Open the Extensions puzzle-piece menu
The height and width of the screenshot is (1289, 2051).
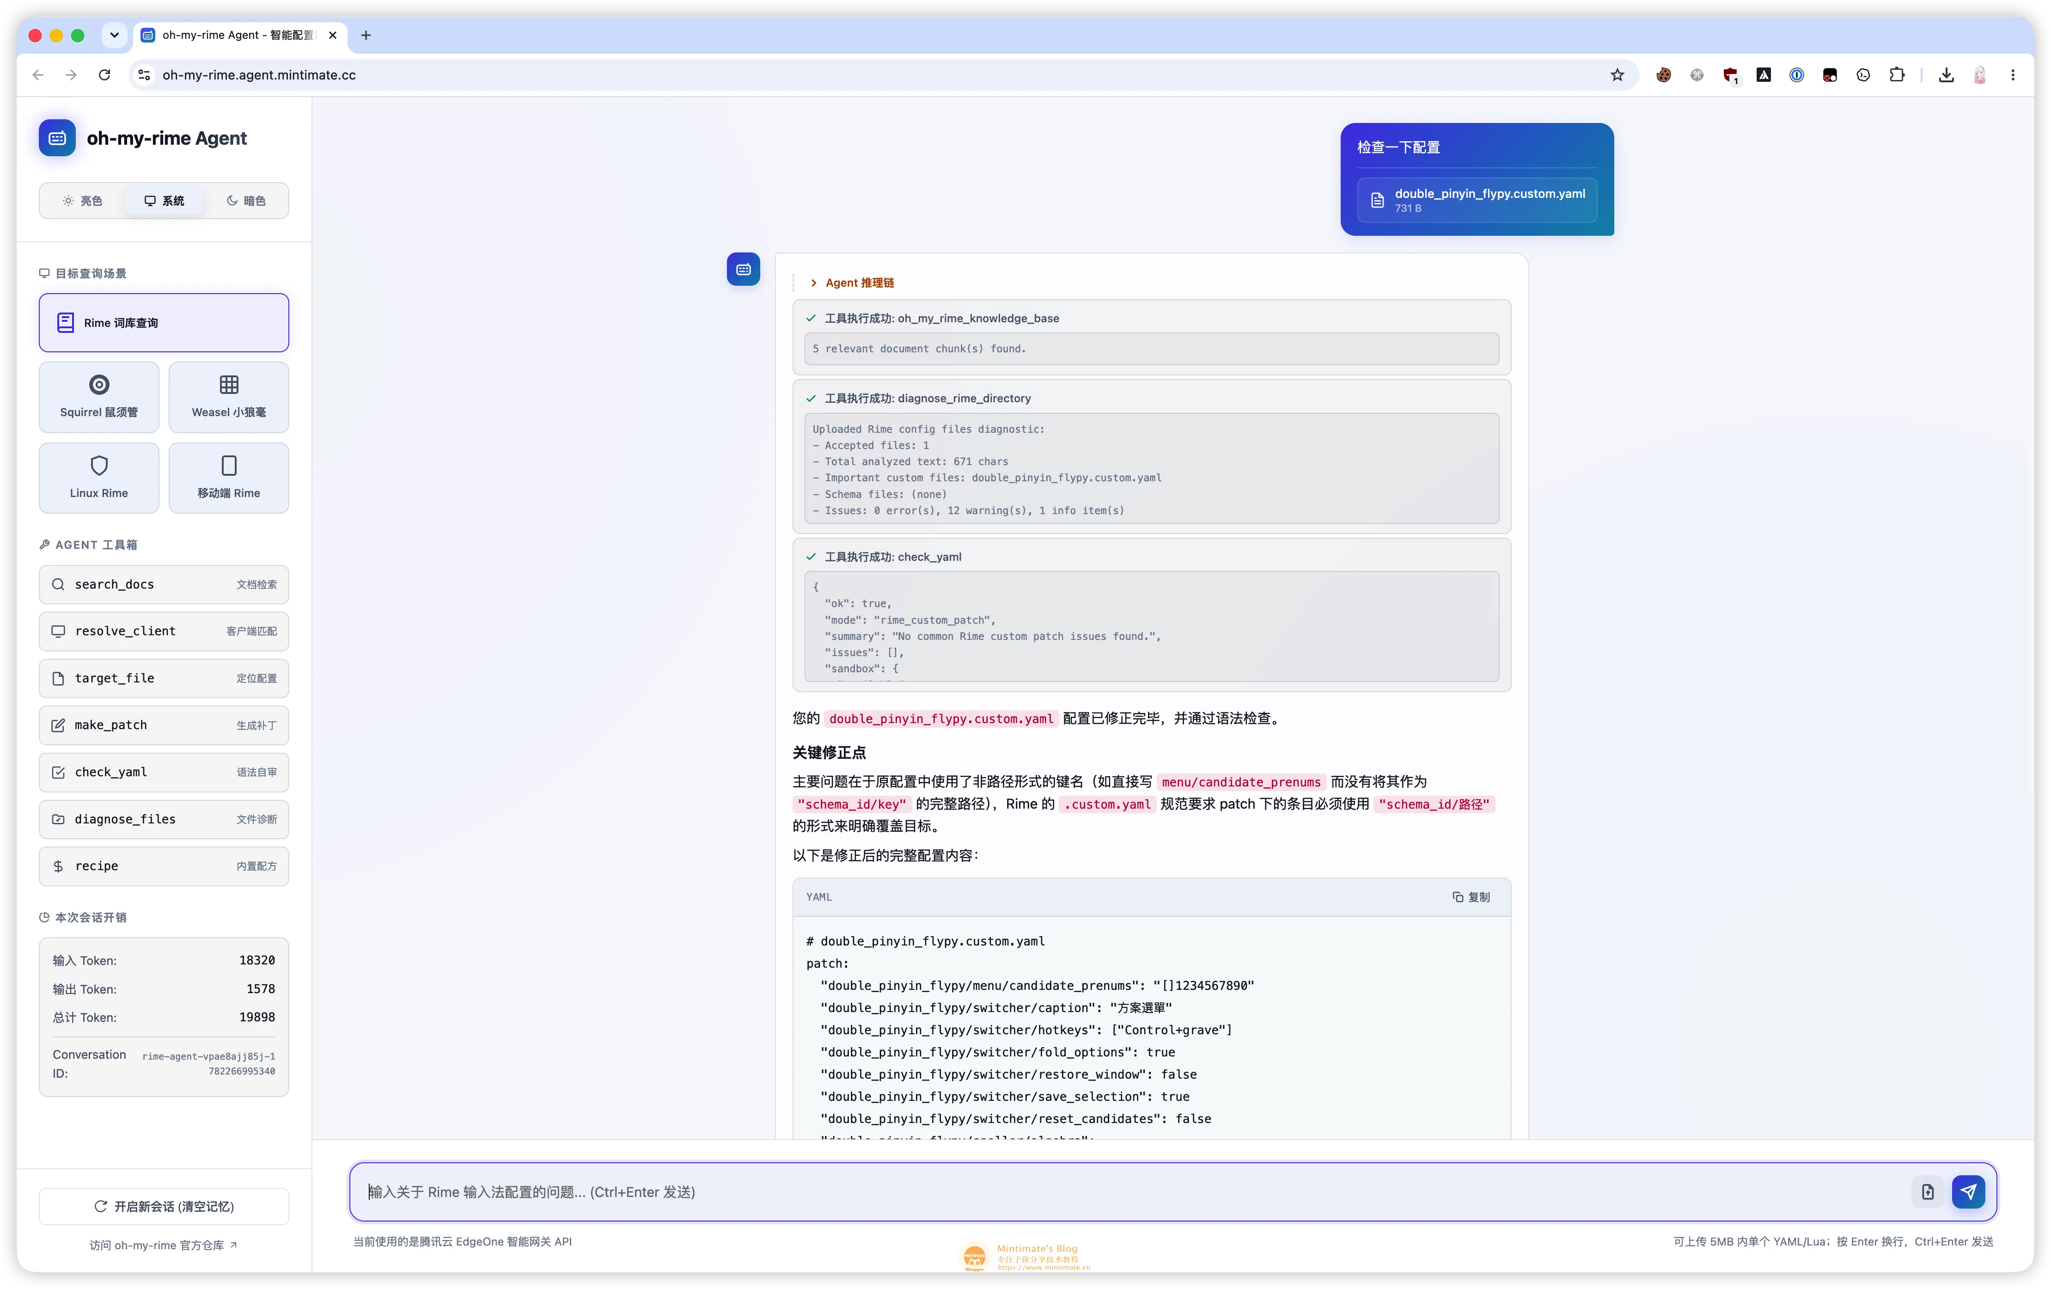tap(1897, 75)
